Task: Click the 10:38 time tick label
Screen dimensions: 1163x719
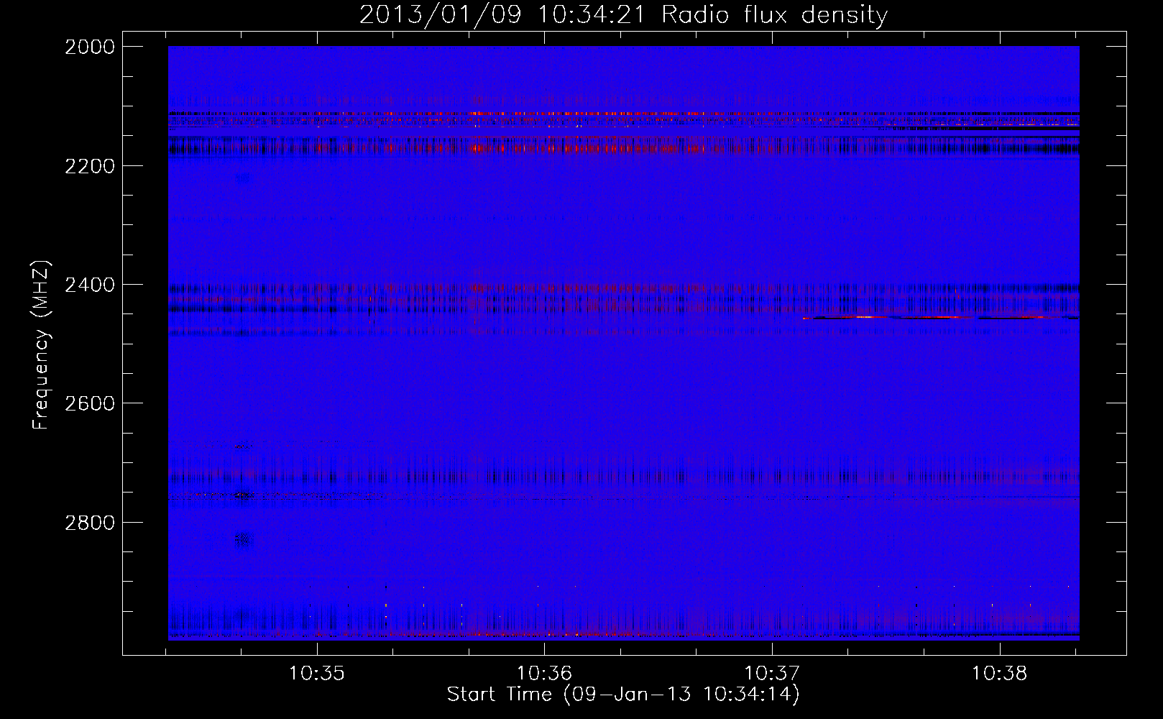Action: (x=1001, y=674)
